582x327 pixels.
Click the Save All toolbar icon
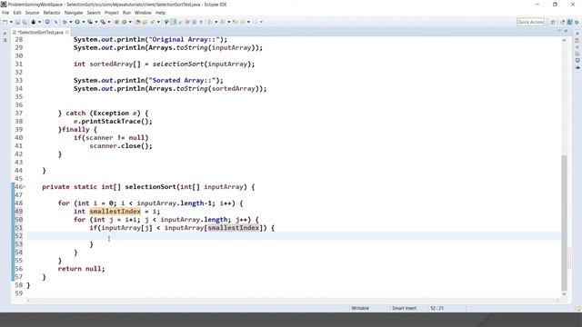click(x=25, y=22)
